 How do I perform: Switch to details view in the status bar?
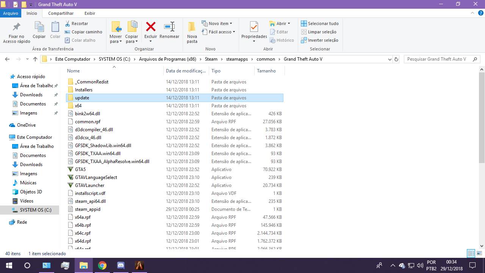point(471,253)
